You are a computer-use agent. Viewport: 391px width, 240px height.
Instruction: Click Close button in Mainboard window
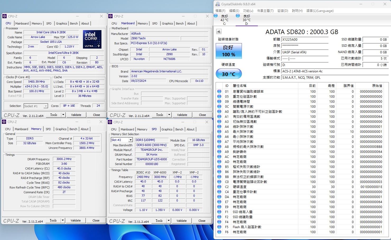[x=202, y=115]
